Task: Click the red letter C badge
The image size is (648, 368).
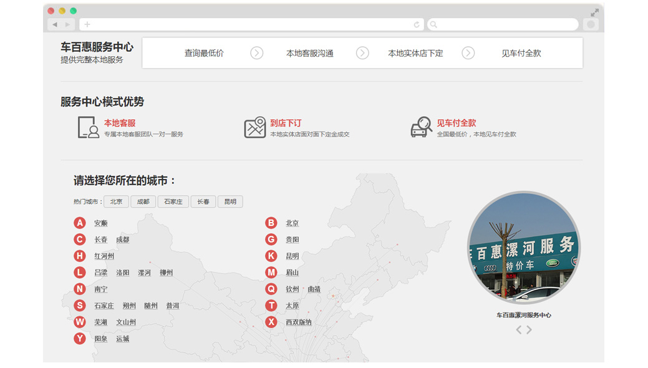Action: tap(80, 240)
